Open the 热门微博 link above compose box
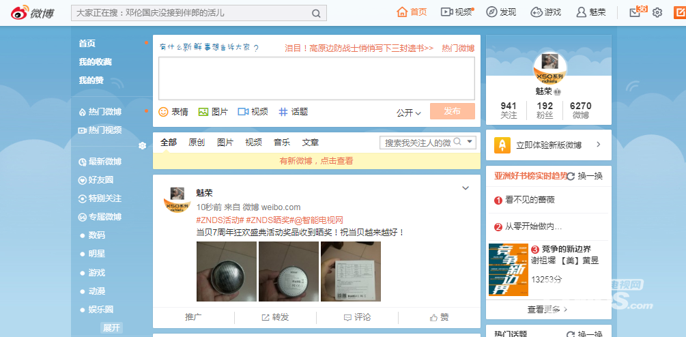Viewport: 686px width, 337px height. [458, 48]
